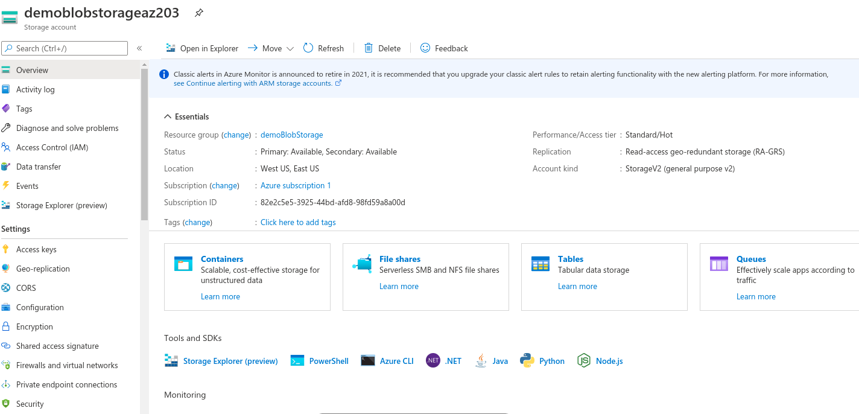This screenshot has height=414, width=859.
Task: Click the Containers tile icon
Action: coord(183,264)
